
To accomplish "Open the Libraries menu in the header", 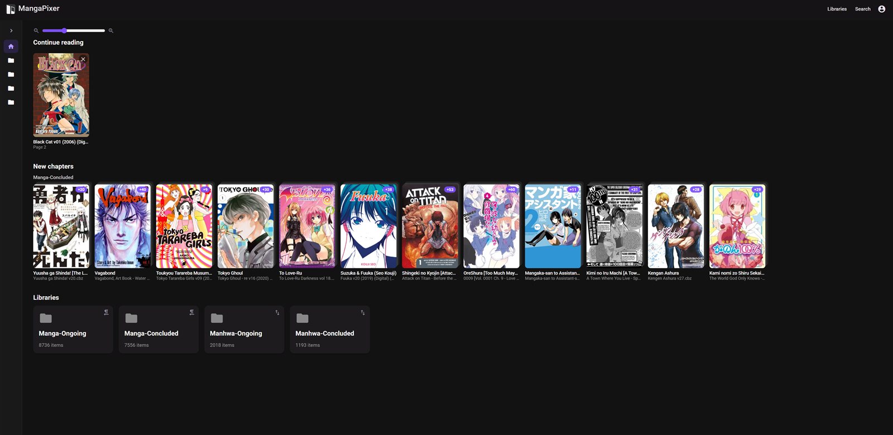I will coord(837,9).
